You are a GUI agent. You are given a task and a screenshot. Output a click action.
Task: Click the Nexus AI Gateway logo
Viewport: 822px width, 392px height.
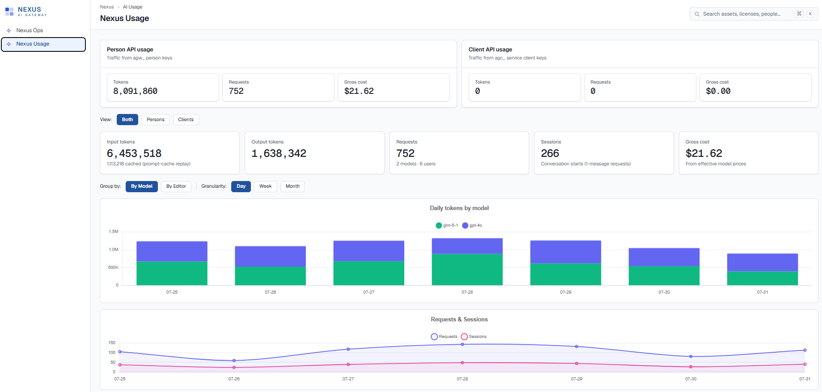point(26,12)
